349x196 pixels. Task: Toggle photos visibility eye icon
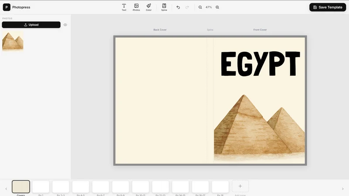(65, 25)
